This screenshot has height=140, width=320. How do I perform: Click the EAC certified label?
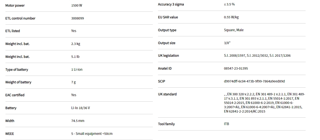tap(15, 95)
